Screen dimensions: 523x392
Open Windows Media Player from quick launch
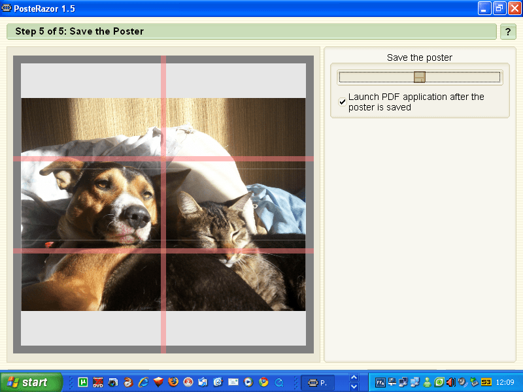click(x=248, y=382)
